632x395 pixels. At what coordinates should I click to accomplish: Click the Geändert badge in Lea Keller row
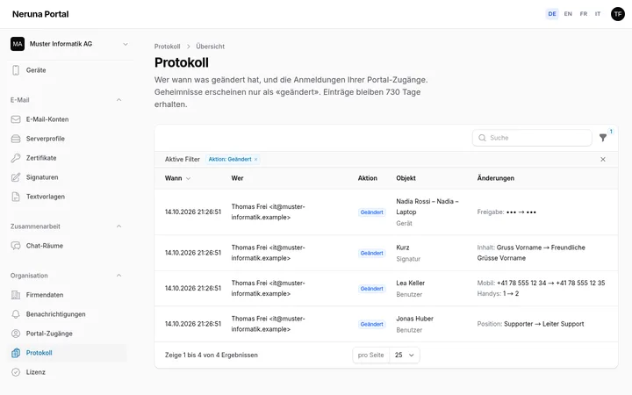(371, 289)
